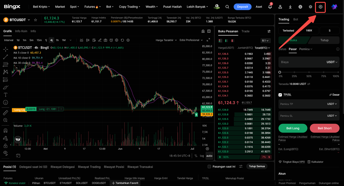Click the Tutup Semua button

[x=257, y=166]
